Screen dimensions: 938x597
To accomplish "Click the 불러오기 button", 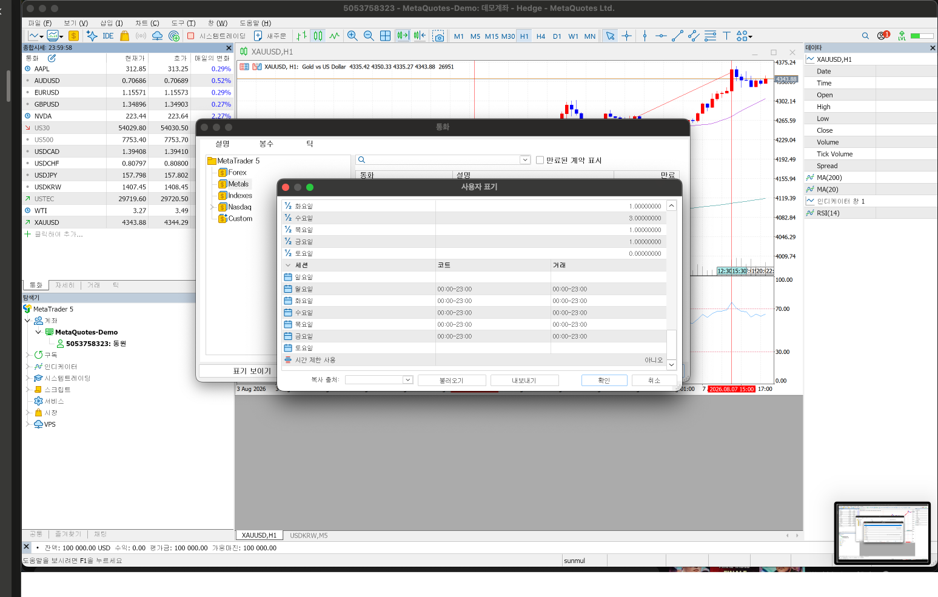I will point(452,380).
